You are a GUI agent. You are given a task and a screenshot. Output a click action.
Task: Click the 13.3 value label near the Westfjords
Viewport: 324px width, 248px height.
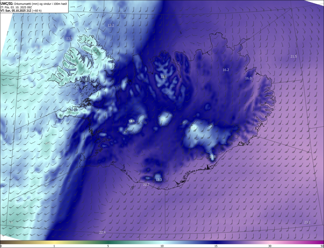pos(69,39)
